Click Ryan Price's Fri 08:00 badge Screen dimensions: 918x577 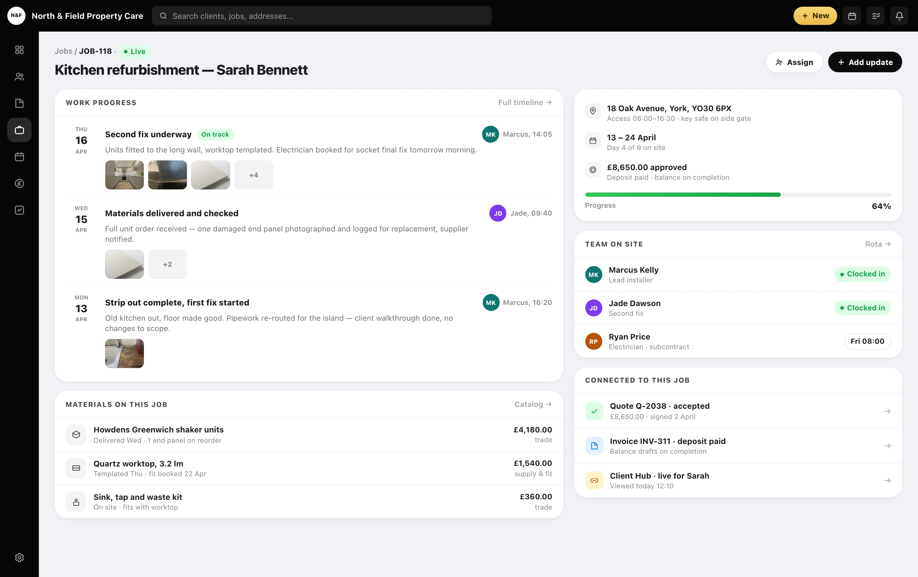click(867, 341)
